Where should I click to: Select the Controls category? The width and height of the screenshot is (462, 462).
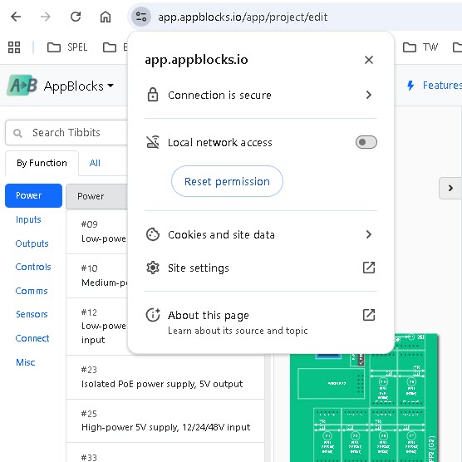[33, 267]
